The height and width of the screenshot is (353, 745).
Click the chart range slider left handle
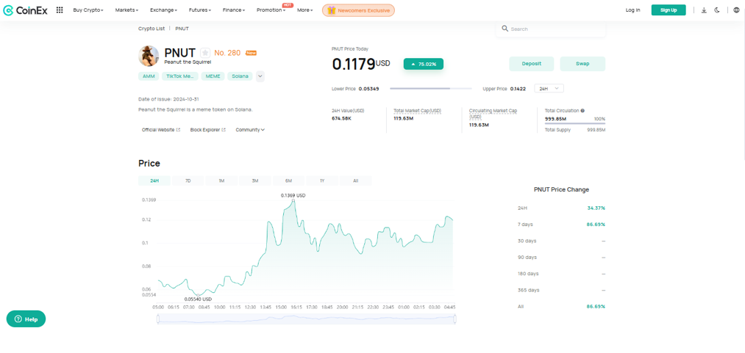click(157, 319)
